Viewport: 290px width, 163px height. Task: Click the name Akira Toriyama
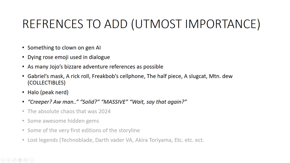pyautogui.click(x=153, y=140)
